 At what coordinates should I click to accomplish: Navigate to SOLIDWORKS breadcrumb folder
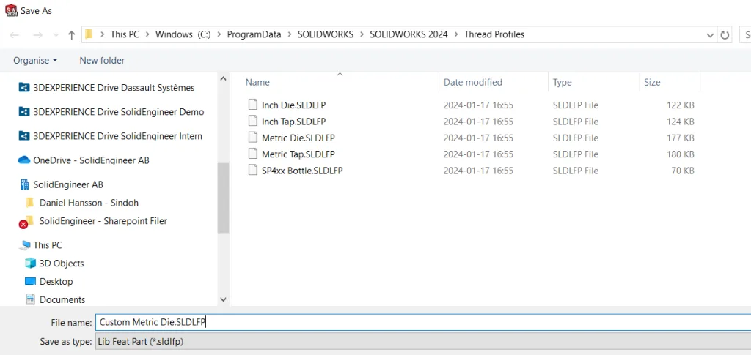(325, 34)
